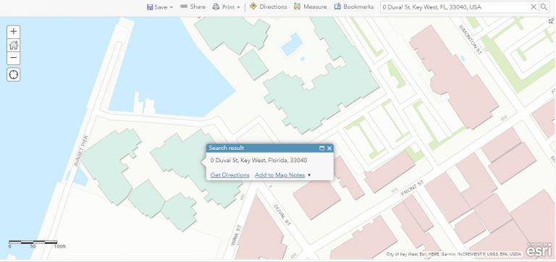Maximize the Search result popup
Viewport: 556px width, 262px height.
click(321, 148)
